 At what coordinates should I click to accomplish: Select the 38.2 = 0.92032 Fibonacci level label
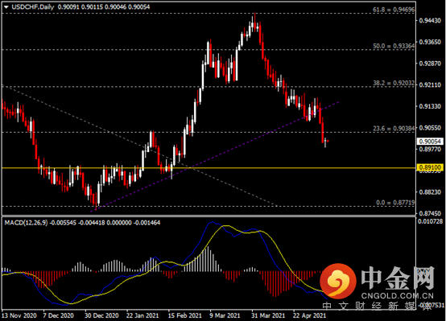click(394, 83)
